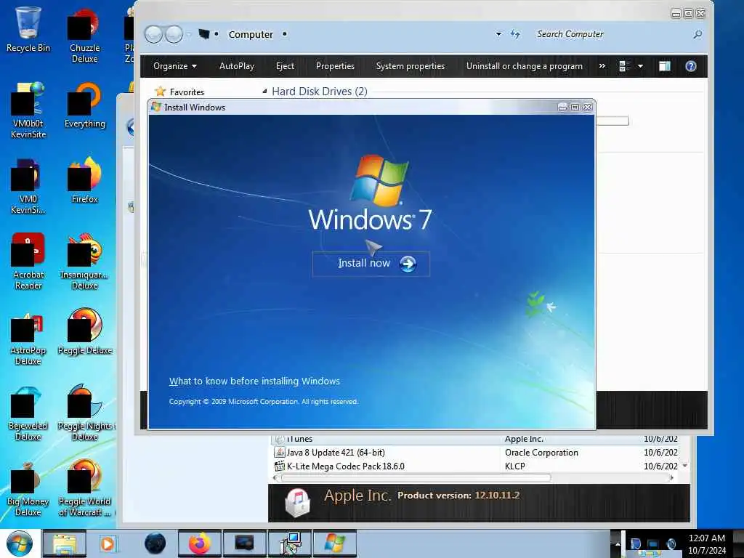Open the Recycle Bin desktop icon
744x558 pixels.
point(28,29)
